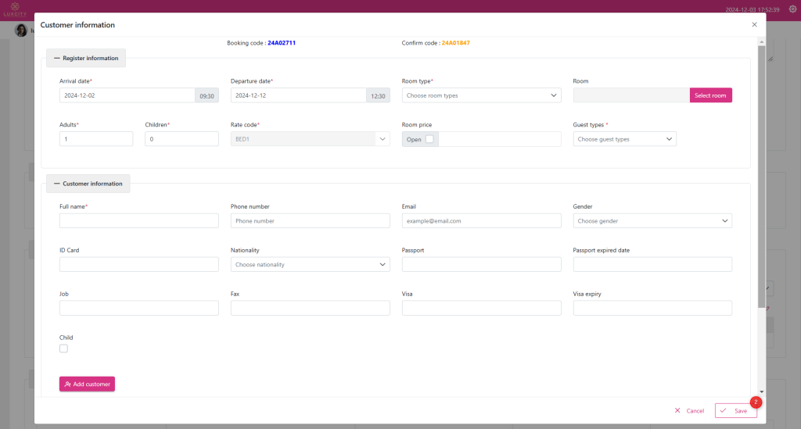
Task: Choose a nationality from the dropdown
Action: tap(310, 265)
